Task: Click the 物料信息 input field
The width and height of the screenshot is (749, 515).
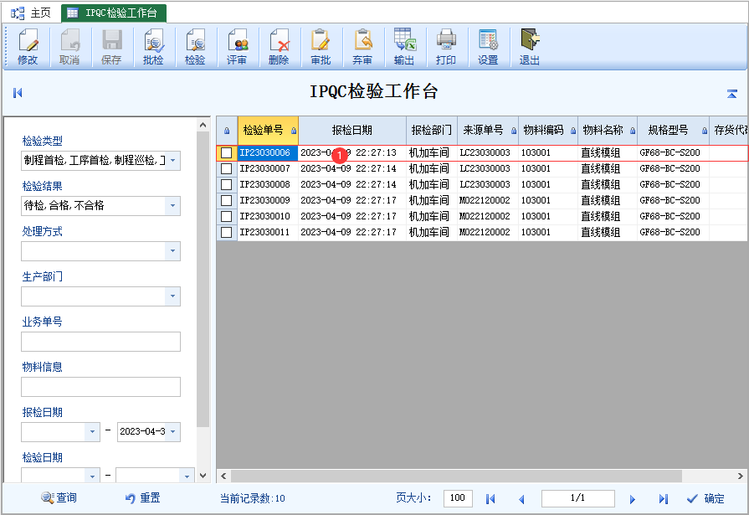Action: click(100, 387)
